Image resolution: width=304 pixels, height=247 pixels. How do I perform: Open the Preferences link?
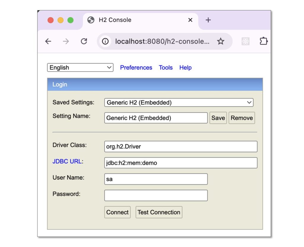point(136,68)
